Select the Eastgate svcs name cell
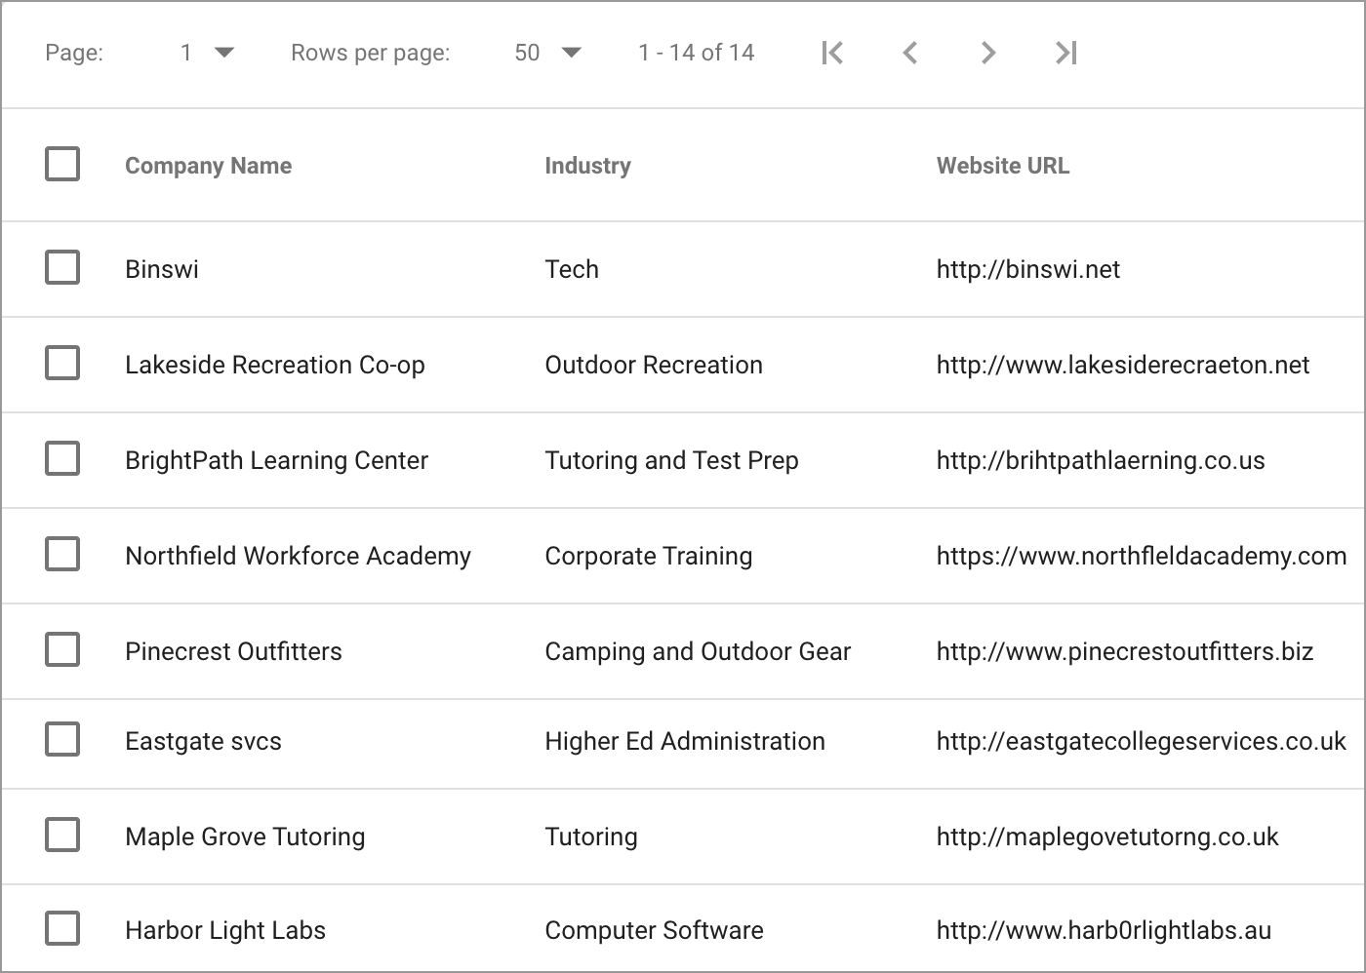This screenshot has height=973, width=1366. (203, 741)
